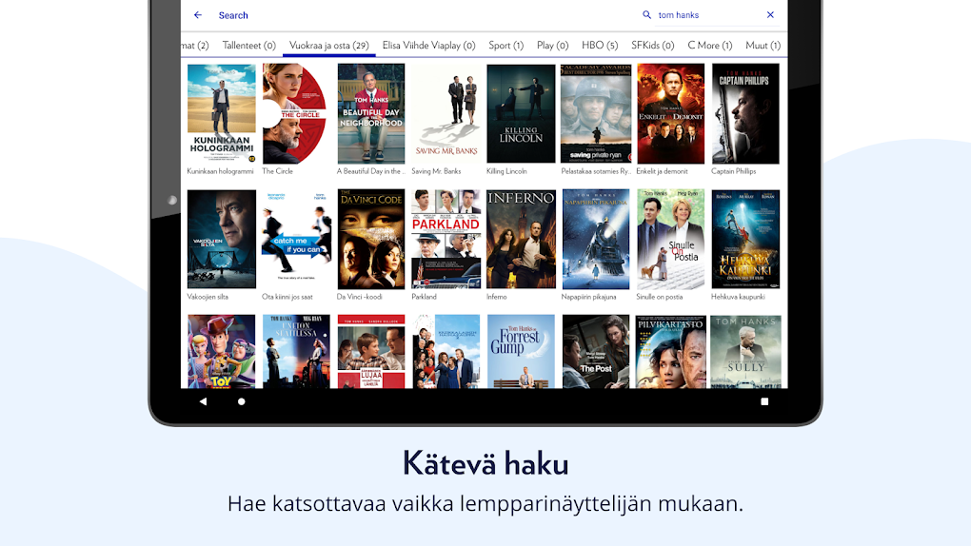Screen dimensions: 971x546
Task: Open Enkelit ja demonit poster
Action: click(671, 113)
